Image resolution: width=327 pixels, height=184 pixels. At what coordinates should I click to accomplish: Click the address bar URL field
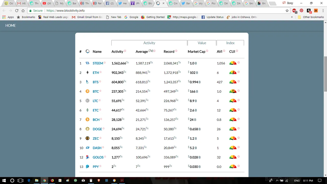click(x=163, y=10)
